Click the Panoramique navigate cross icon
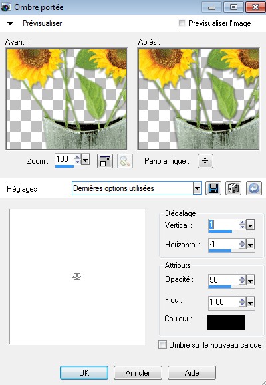The width and height of the screenshot is (266, 385). [x=205, y=161]
